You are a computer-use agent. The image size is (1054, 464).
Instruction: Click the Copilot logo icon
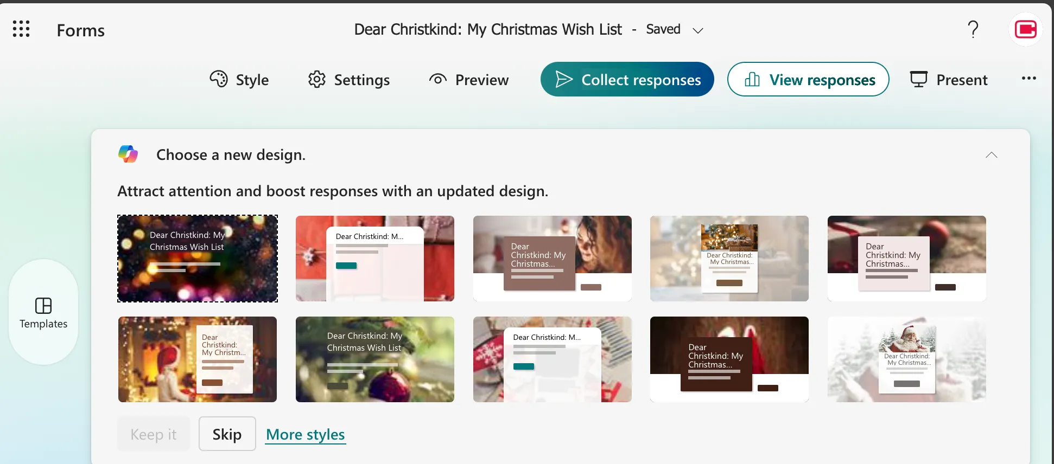pos(128,154)
